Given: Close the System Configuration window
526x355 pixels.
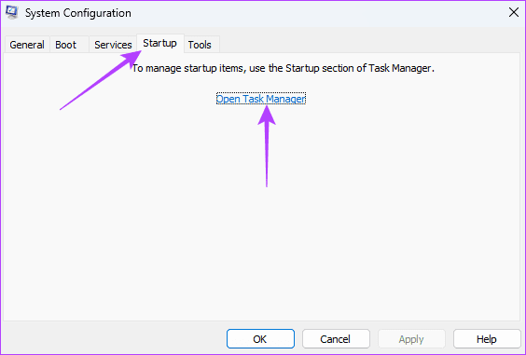Looking at the screenshot, I should coord(513,13).
